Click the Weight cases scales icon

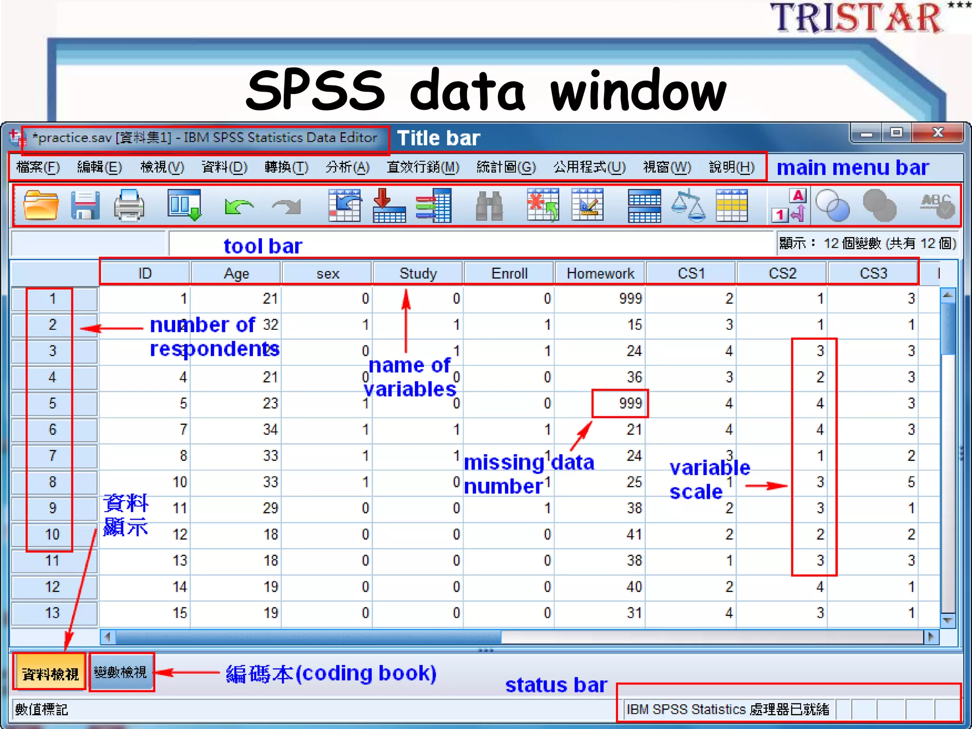click(688, 206)
